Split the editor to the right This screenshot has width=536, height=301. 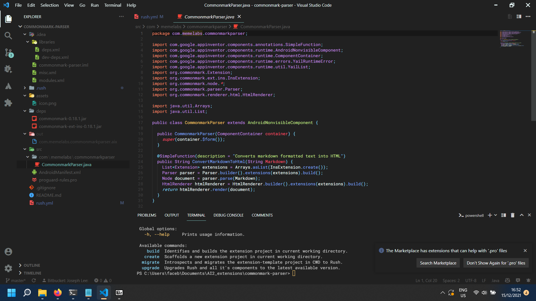[519, 16]
